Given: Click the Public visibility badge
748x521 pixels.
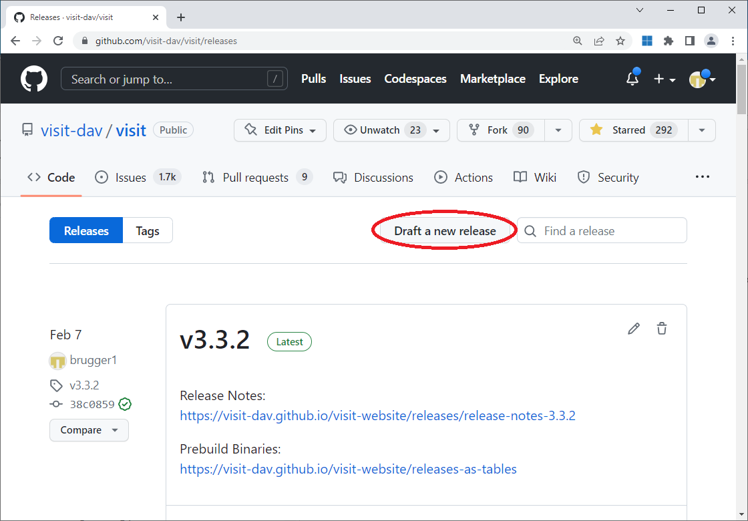Looking at the screenshot, I should [x=173, y=130].
